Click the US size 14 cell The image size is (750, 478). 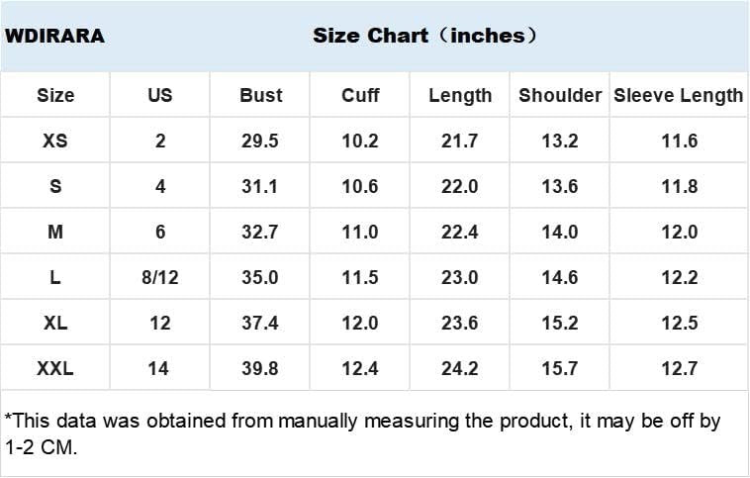(158, 368)
